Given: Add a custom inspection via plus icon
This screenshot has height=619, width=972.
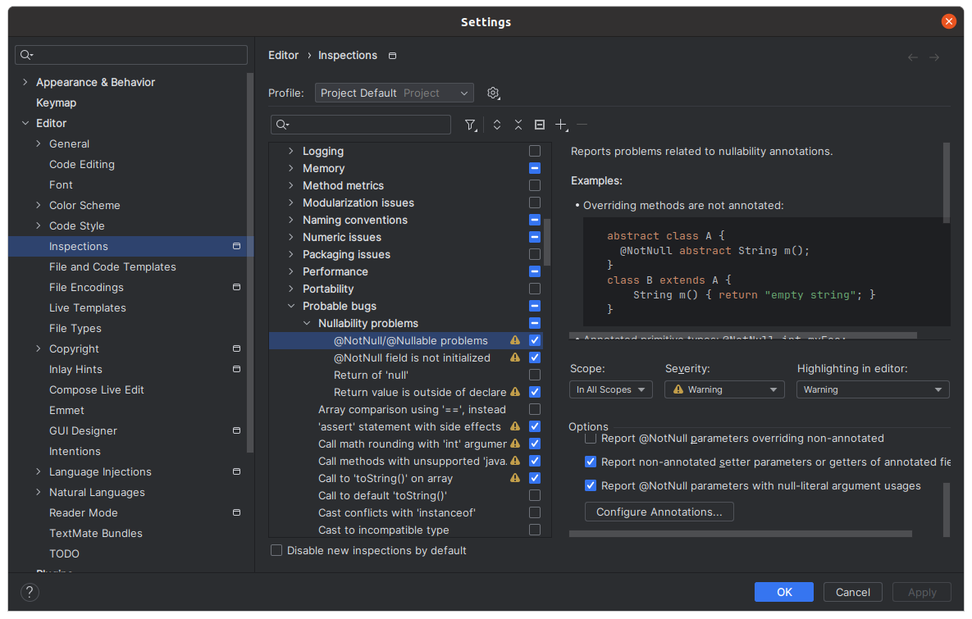Looking at the screenshot, I should pos(561,124).
